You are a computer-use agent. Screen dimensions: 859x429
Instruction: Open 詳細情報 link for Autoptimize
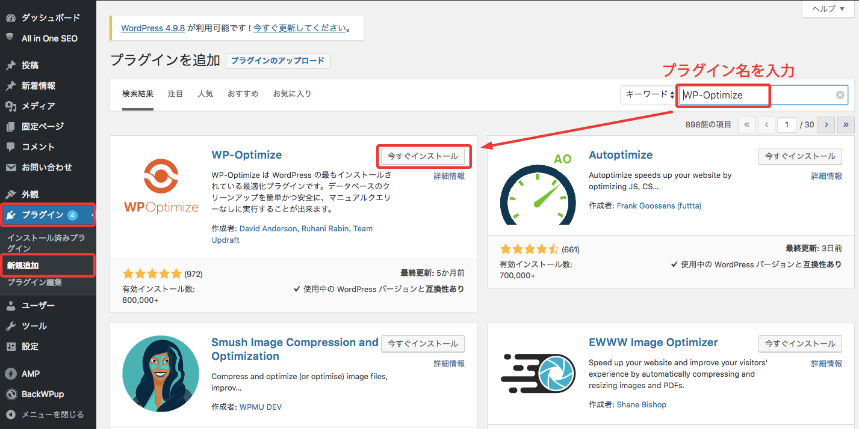[826, 176]
